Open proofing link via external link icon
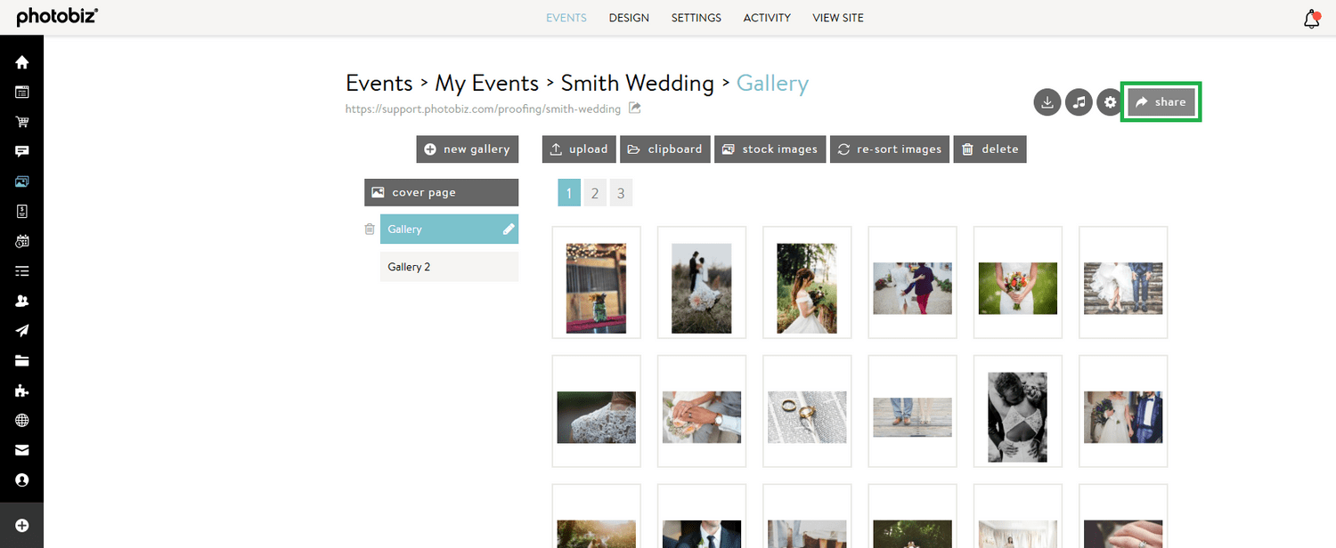This screenshot has width=1336, height=548. 634,109
